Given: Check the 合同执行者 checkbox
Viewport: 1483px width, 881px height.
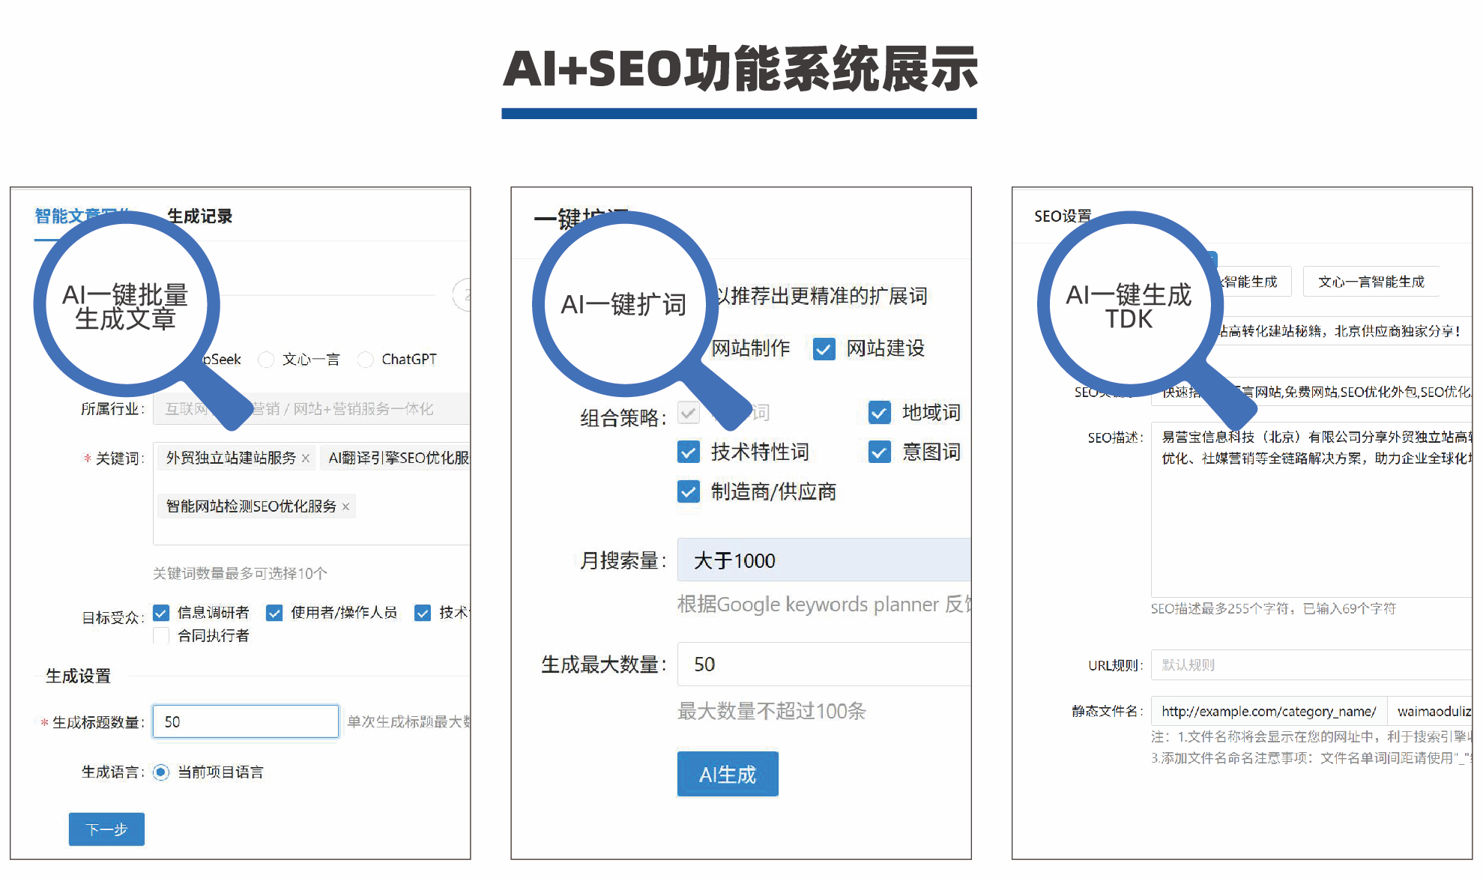Looking at the screenshot, I should 161,635.
